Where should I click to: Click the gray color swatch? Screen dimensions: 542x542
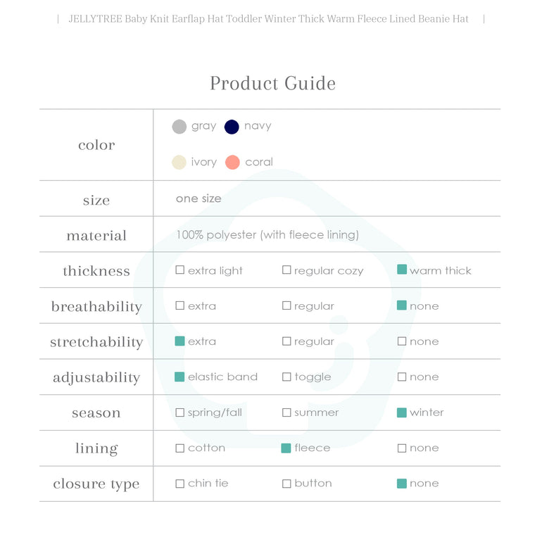coord(179,127)
